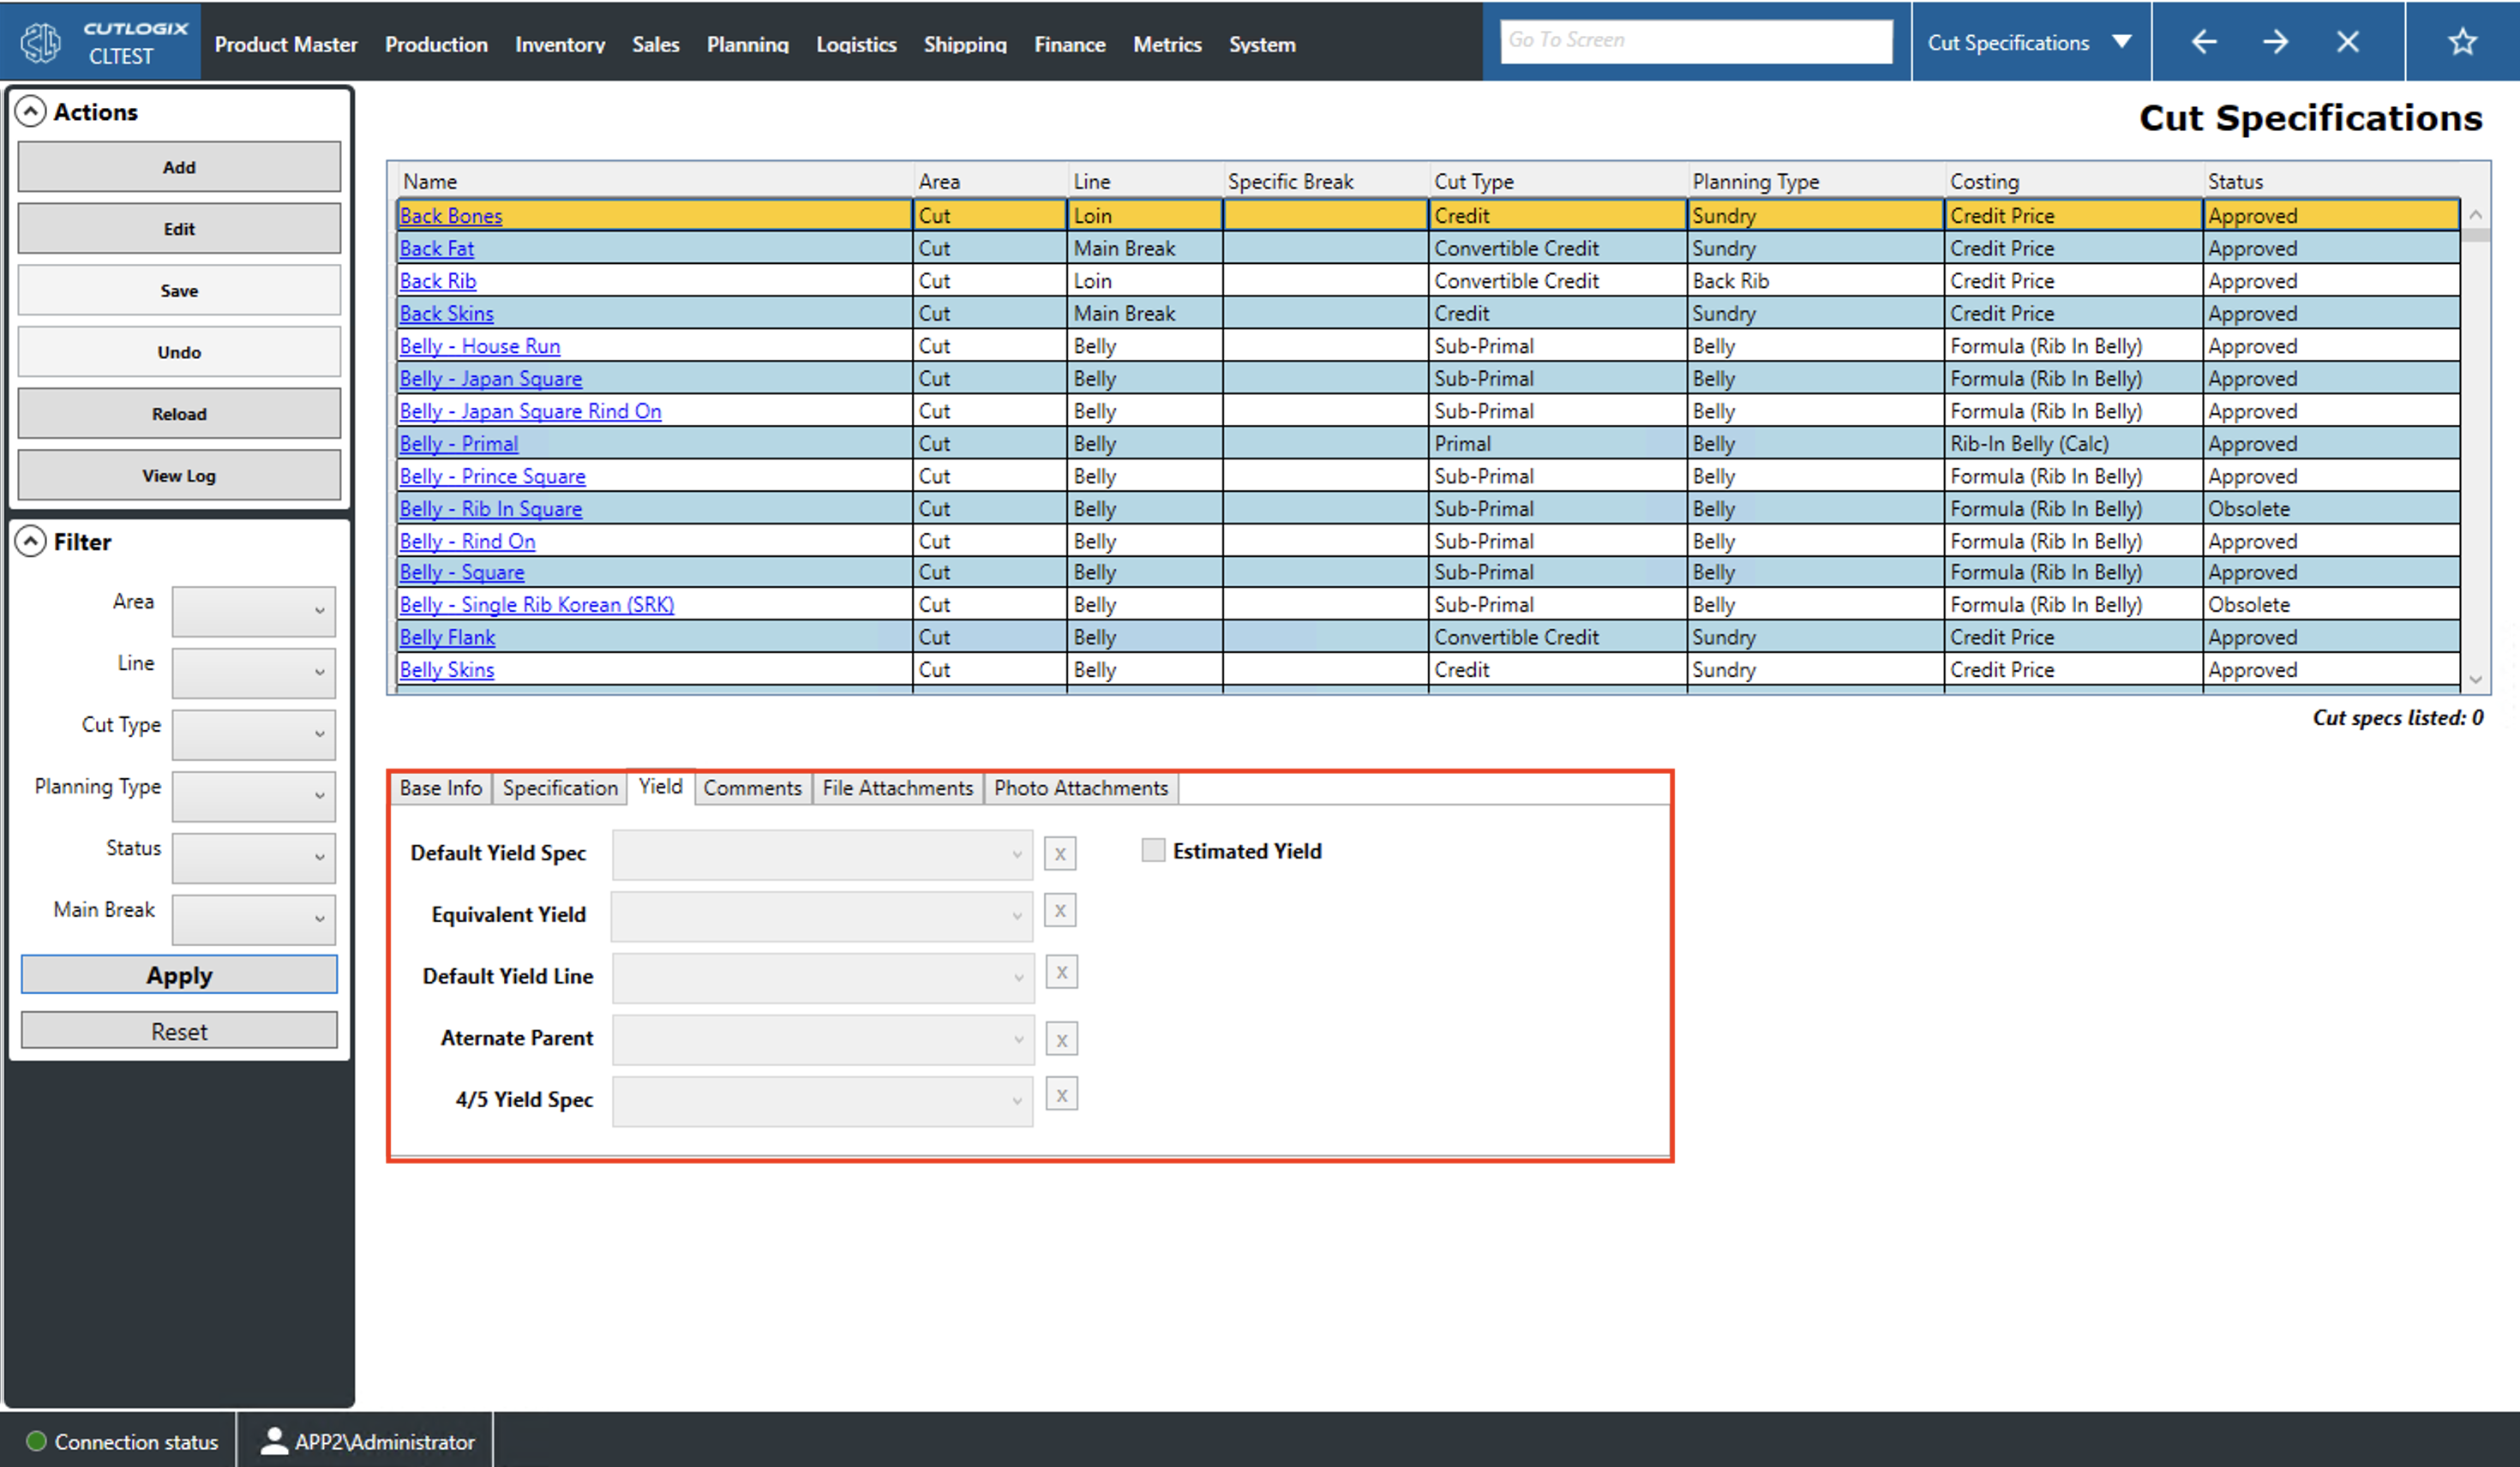Enable the Estimated Yield checkbox
This screenshot has height=1467, width=2520.
pos(1152,849)
